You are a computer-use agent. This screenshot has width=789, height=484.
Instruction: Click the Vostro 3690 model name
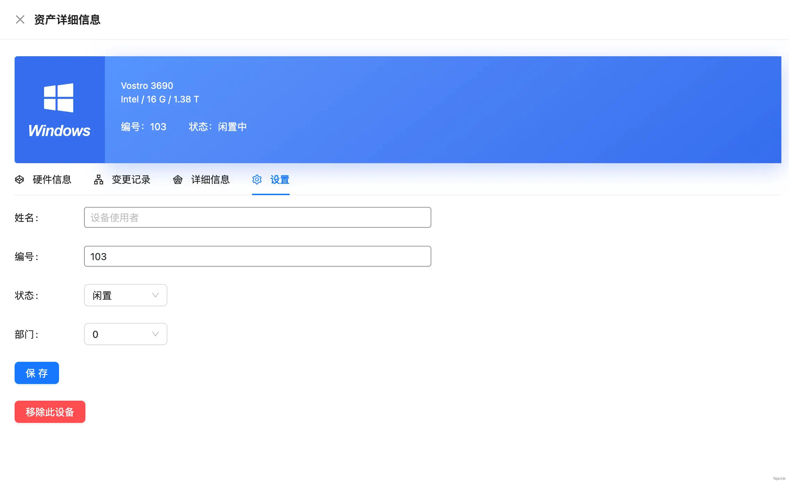[147, 86]
